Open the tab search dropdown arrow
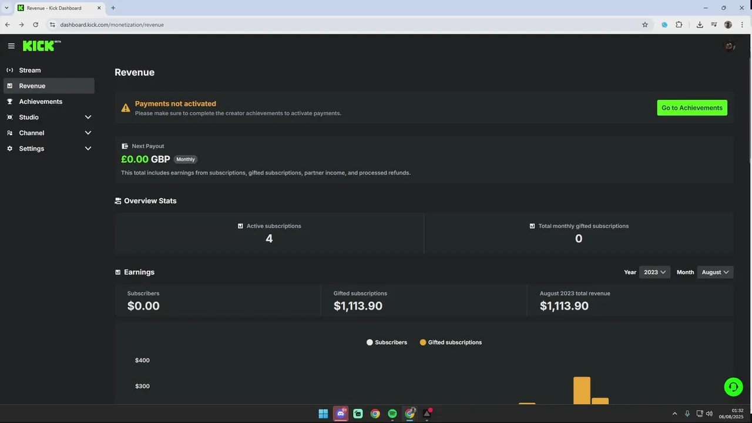Viewport: 752px width, 423px height. tap(6, 8)
